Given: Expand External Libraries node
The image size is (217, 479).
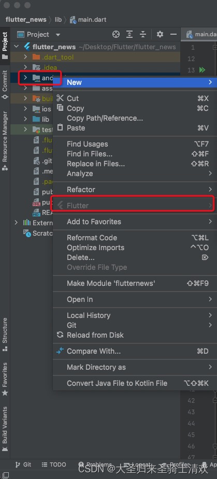Looking at the screenshot, I should click(16, 223).
